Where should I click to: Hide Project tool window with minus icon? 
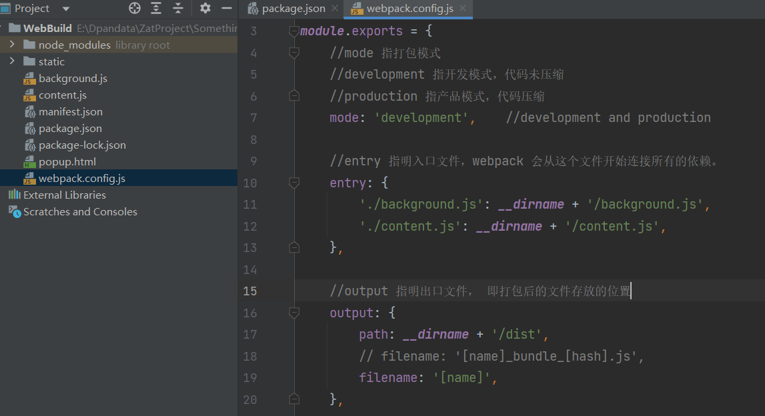pos(227,9)
